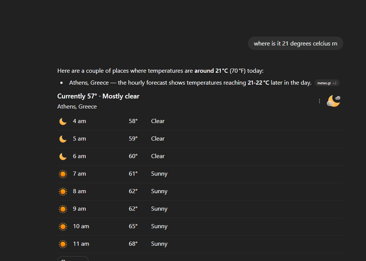The image size is (366, 261).
Task: Click the user message about 21 degrees
Action: coord(295,44)
